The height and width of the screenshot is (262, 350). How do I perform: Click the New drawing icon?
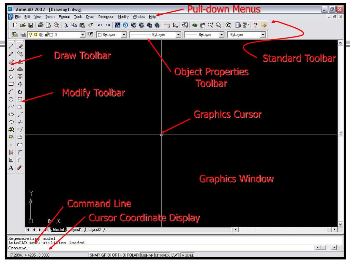[x=15, y=25]
